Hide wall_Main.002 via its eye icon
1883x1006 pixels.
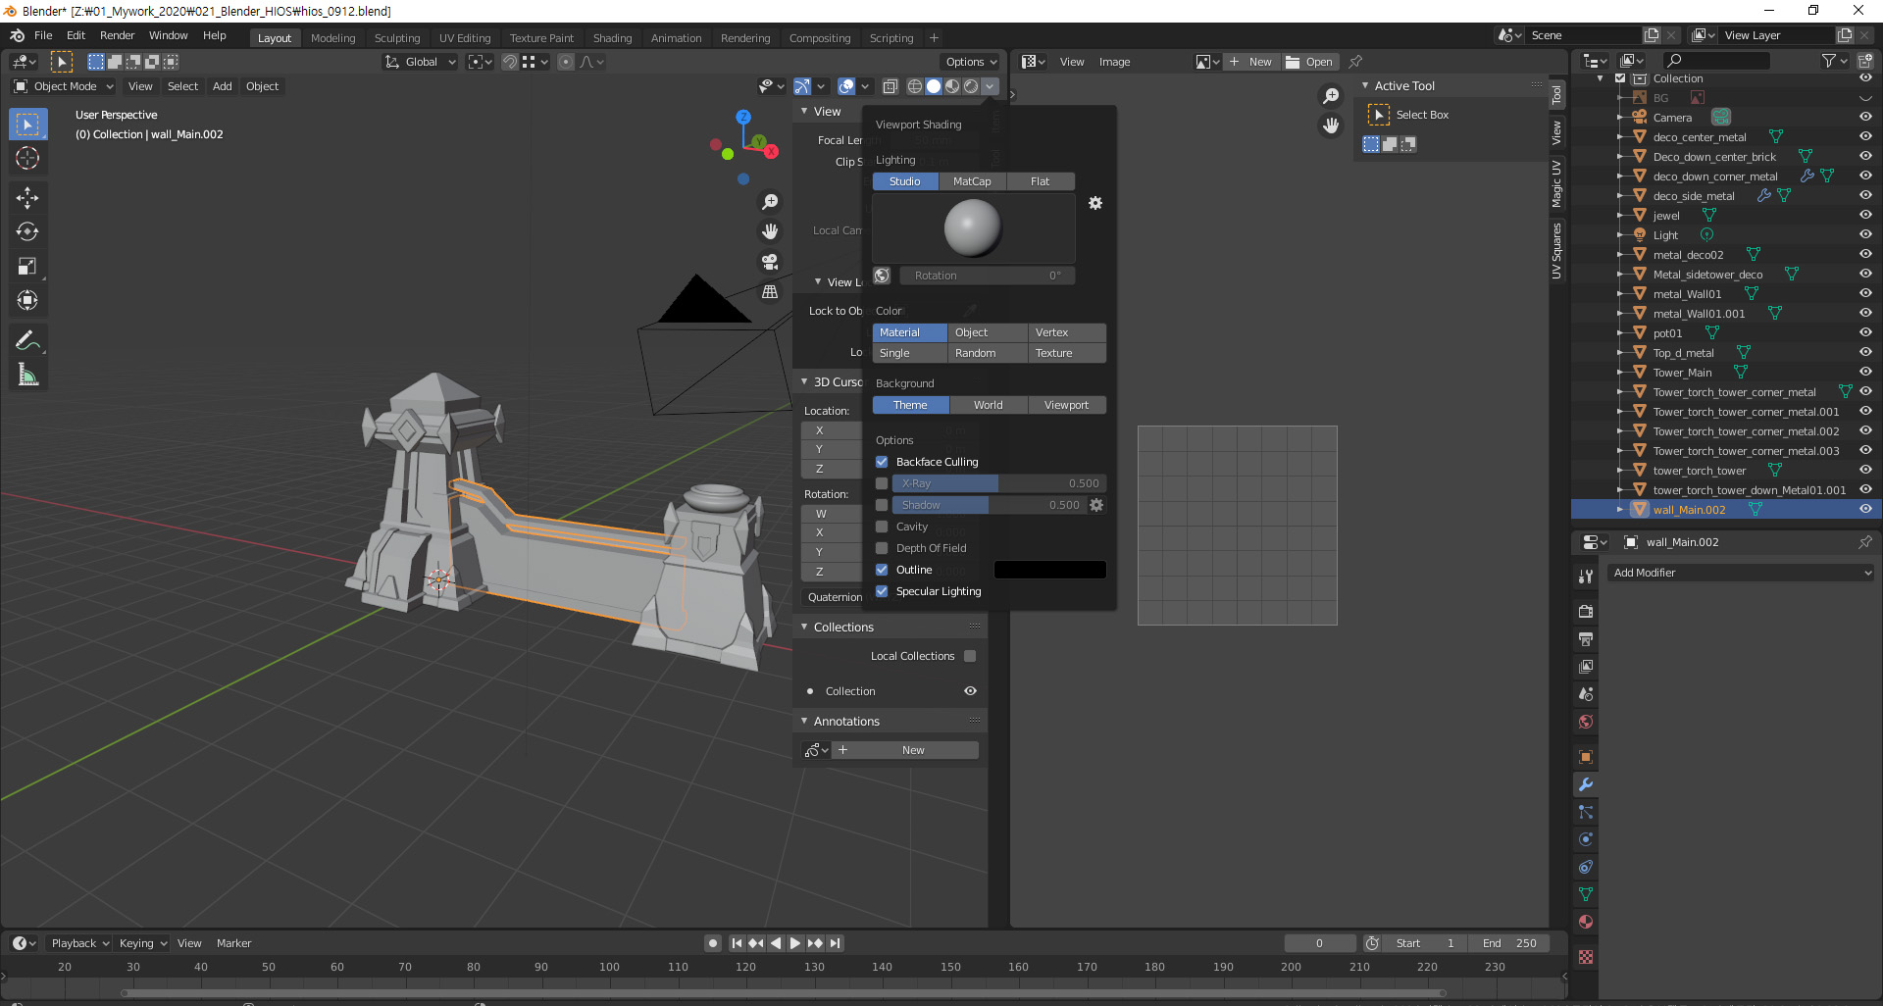point(1865,509)
